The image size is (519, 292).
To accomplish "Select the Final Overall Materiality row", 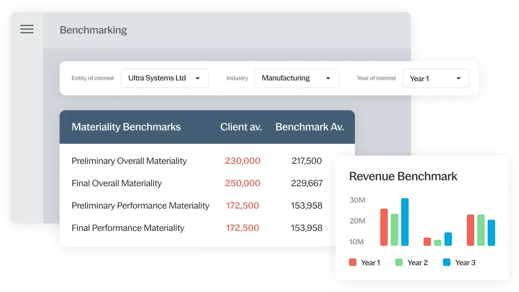I will tap(116, 183).
